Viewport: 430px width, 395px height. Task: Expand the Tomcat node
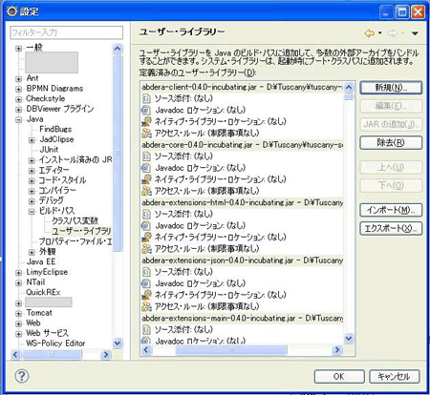[19, 313]
